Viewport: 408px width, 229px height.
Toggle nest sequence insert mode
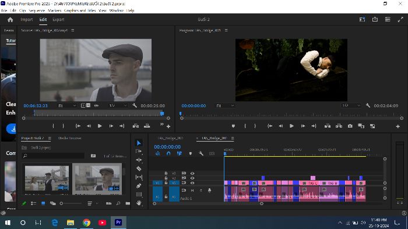pyautogui.click(x=158, y=153)
